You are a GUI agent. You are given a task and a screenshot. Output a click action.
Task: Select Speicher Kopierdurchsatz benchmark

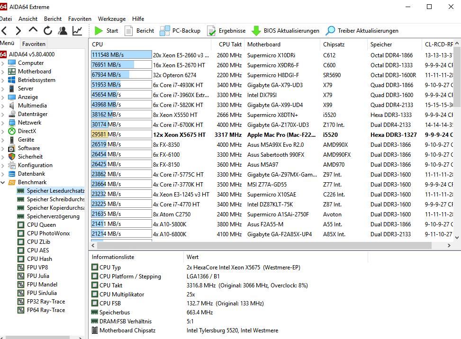point(51,208)
